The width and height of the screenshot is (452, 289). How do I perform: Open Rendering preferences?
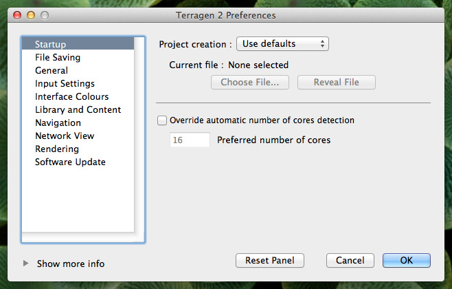click(x=78, y=149)
